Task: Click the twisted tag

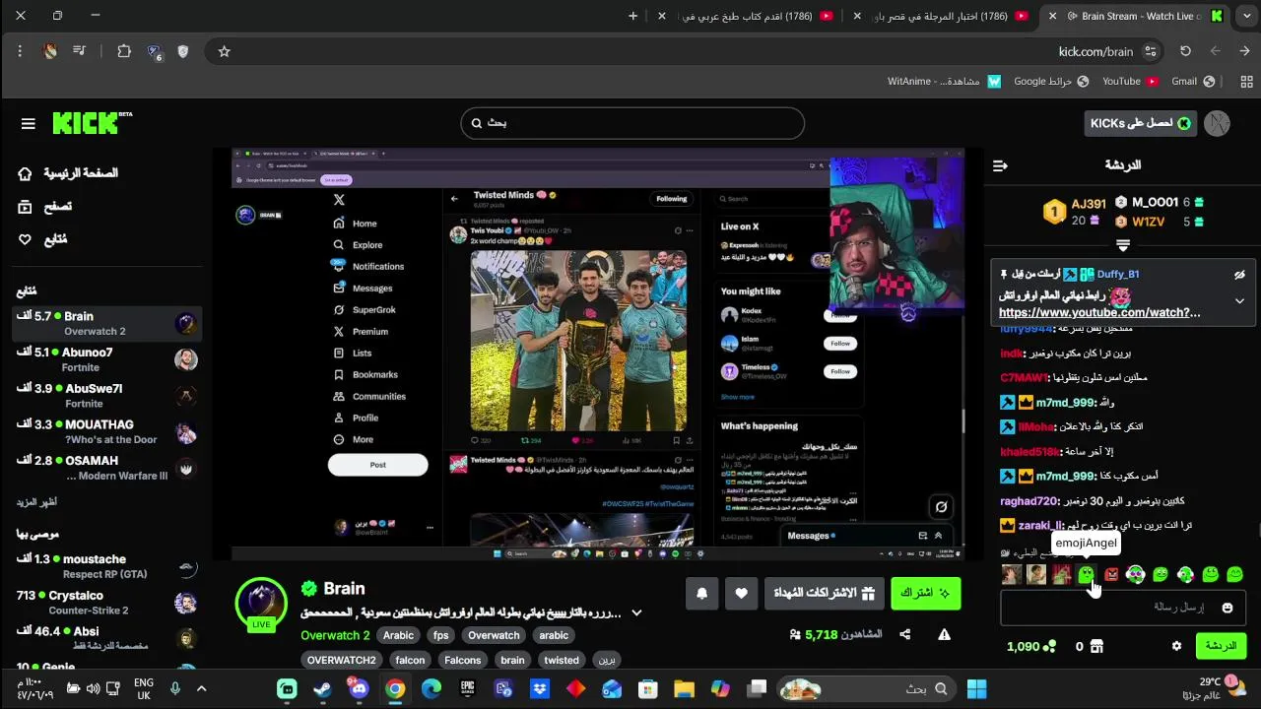Action: click(562, 660)
